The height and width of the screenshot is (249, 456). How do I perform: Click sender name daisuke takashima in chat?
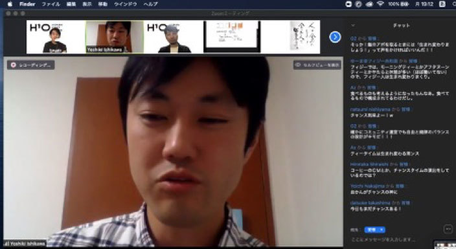tap(370, 203)
